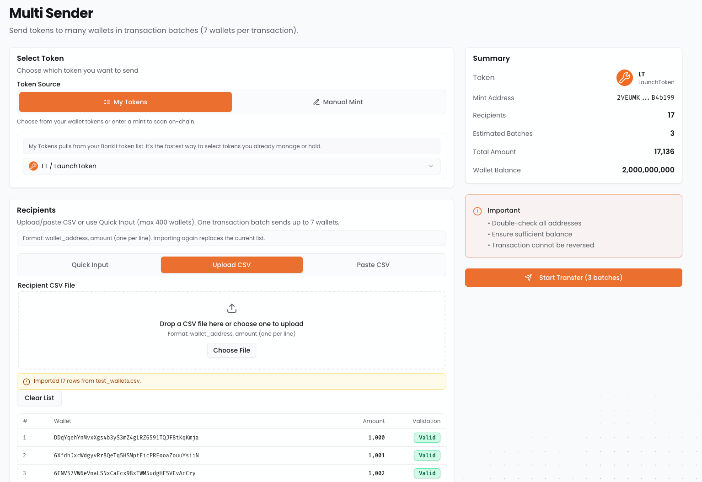Click the Clear List button
Viewport: 702px width, 482px height.
[x=39, y=398]
